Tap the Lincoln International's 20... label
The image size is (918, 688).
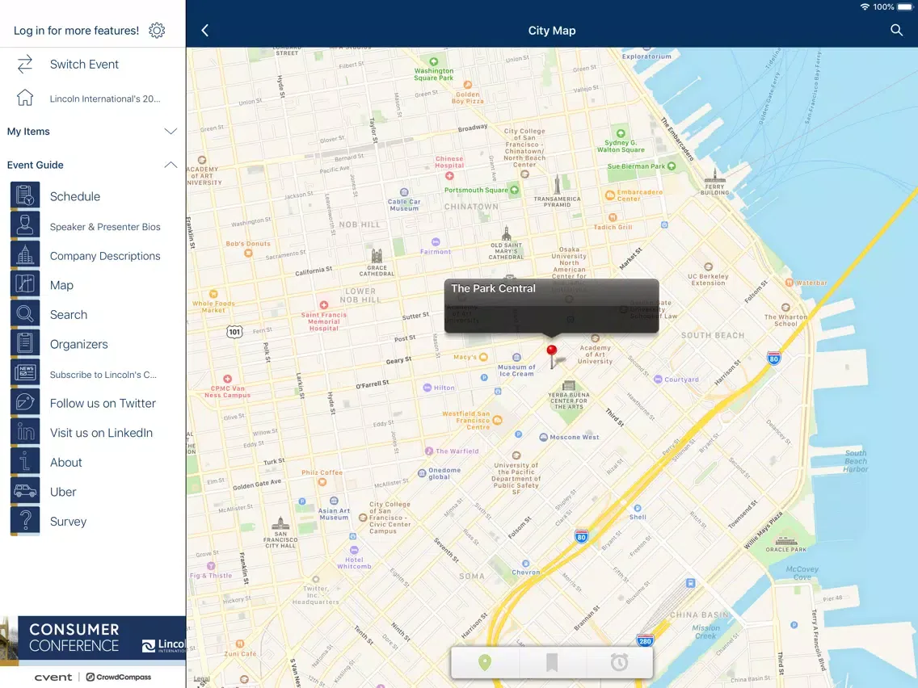point(105,99)
